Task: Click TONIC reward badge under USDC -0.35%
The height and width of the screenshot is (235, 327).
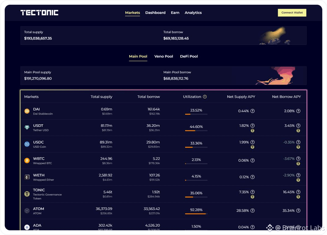Action: pyautogui.click(x=298, y=147)
